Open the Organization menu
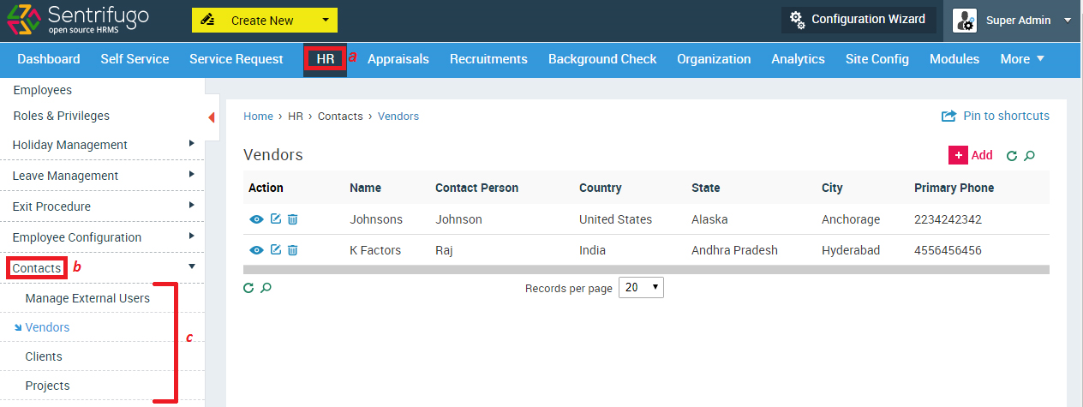1083x407 pixels. coord(714,59)
